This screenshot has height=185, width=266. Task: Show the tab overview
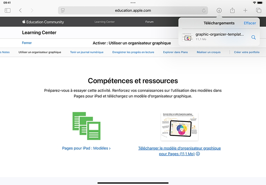[259, 10]
